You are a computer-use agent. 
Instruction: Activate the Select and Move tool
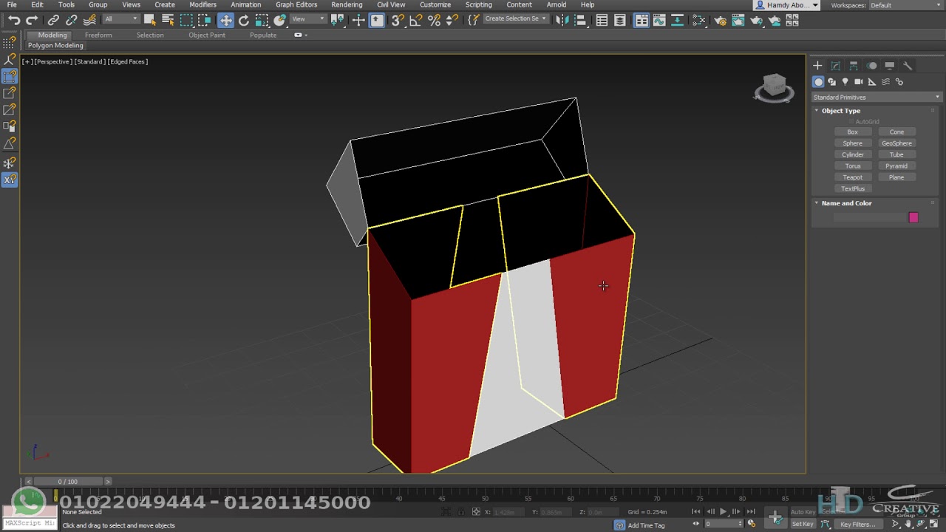(x=226, y=21)
